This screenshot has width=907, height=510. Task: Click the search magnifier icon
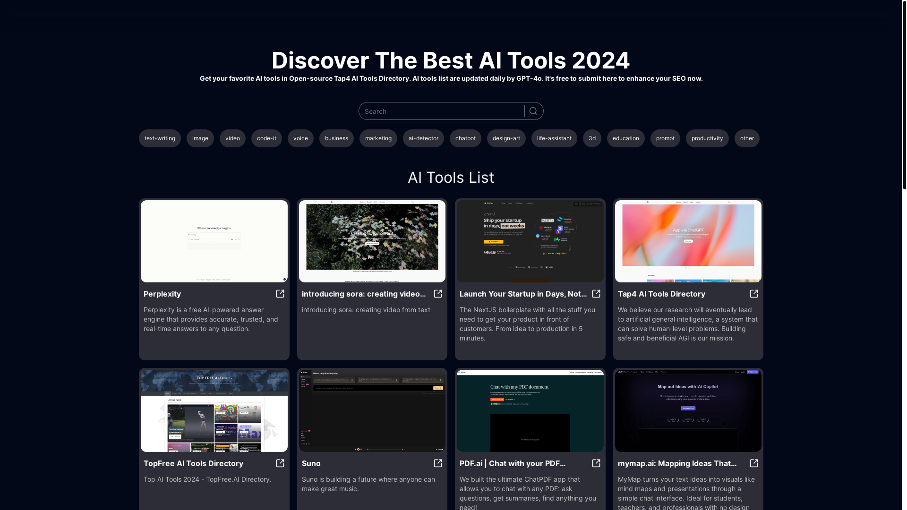[x=533, y=111]
